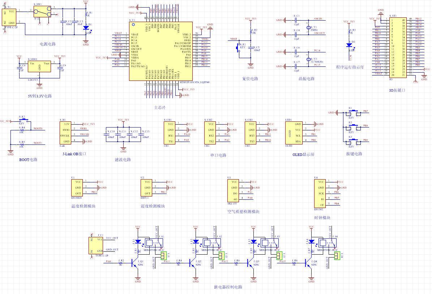
Task: Select the S_R2 10K pull-up resistor
Action: pyautogui.click(x=251, y=32)
